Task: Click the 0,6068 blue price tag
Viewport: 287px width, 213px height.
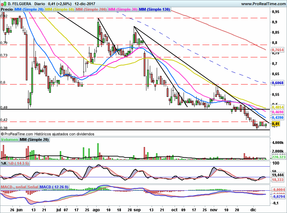Action: click(278, 83)
